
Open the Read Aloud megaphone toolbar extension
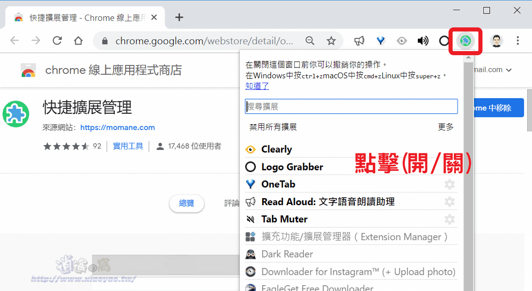tap(359, 40)
